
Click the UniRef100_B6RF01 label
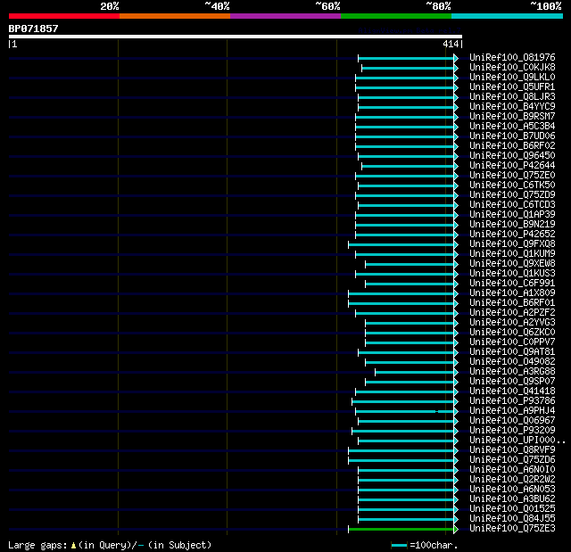[x=512, y=302]
